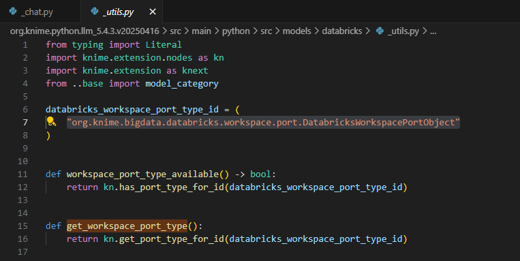Click the DatabricksWorkspacePortObject string literal
The height and width of the screenshot is (261, 520).
pos(263,123)
